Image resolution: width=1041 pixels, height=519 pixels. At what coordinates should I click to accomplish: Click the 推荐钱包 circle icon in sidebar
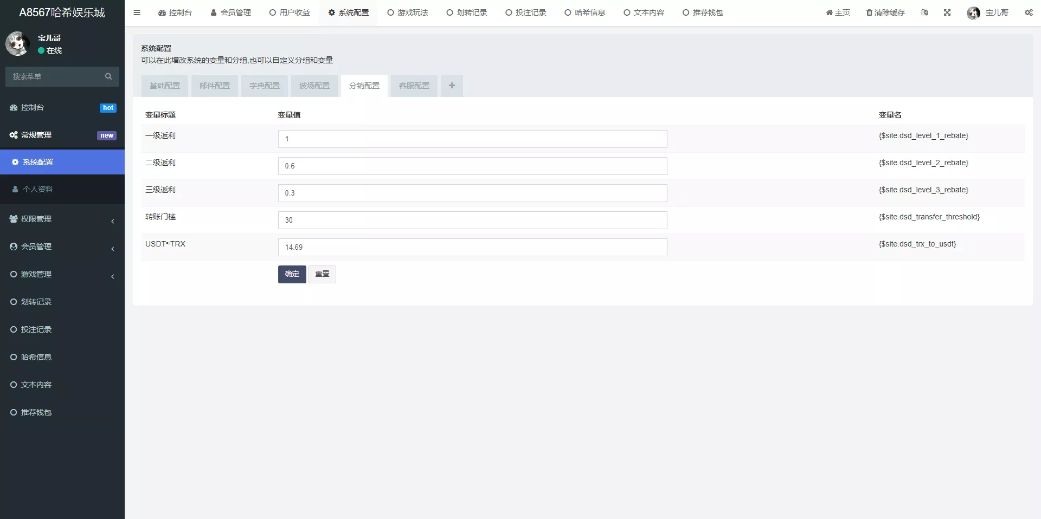14,412
